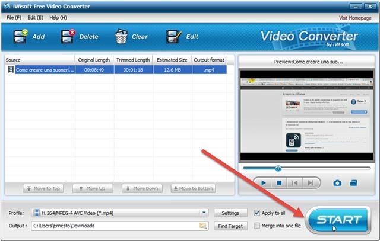This screenshot has height=241, width=380.
Task: Click the Original Length column header
Action: click(94, 60)
